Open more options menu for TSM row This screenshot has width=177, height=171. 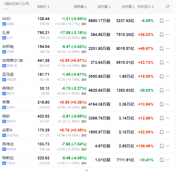(168, 48)
